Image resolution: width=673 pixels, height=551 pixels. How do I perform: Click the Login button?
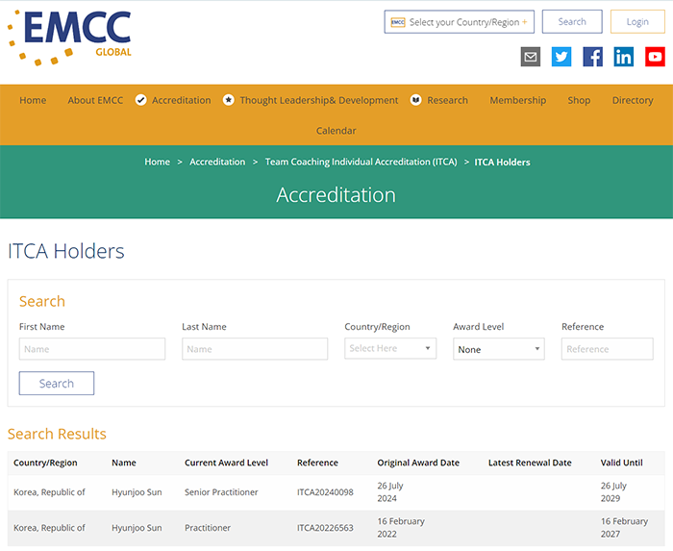point(637,21)
